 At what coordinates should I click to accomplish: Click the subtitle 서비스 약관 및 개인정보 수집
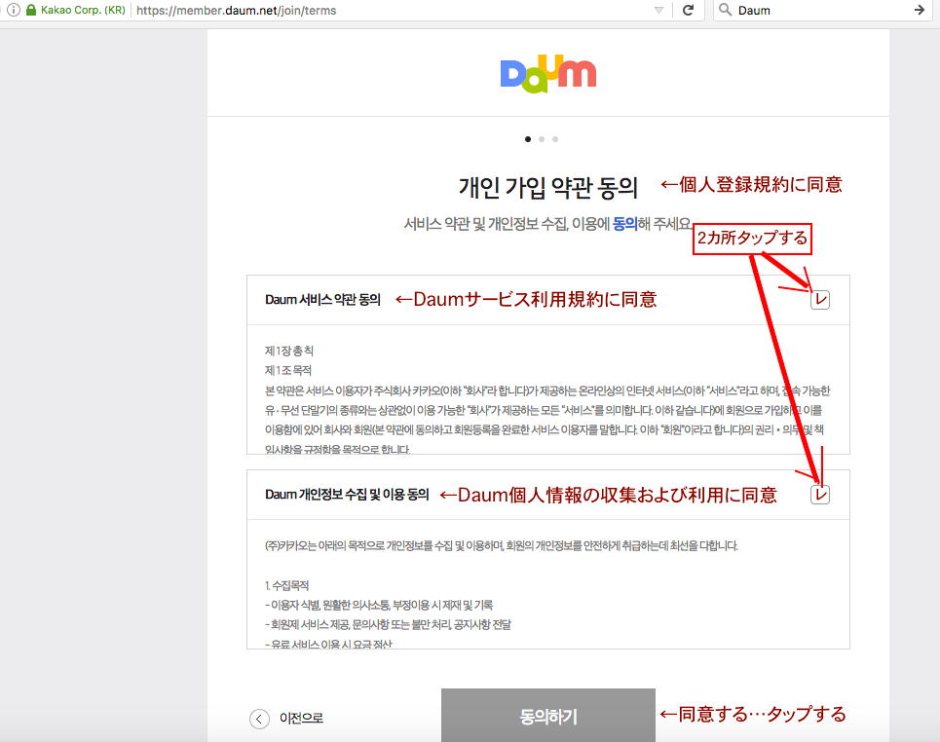[547, 224]
